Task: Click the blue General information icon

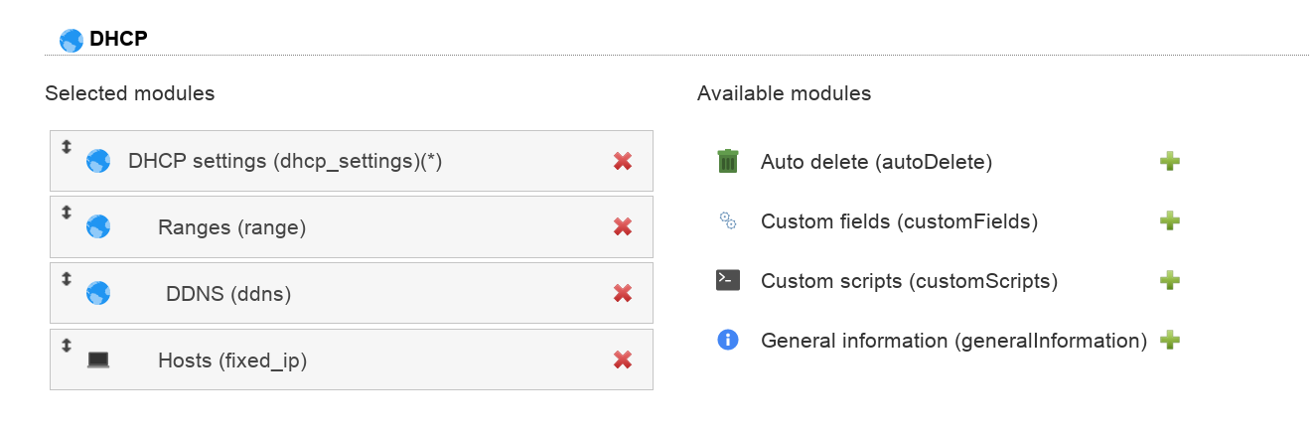Action: click(728, 340)
